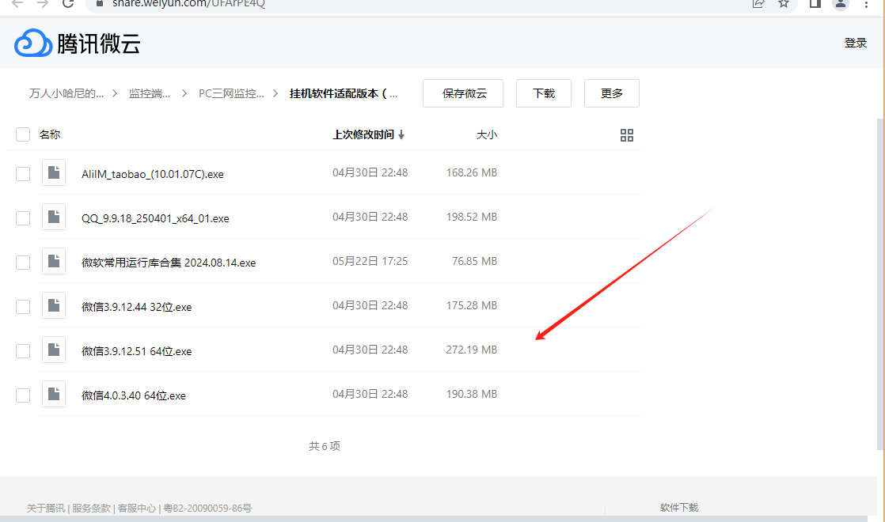Click file name QQ_9.9.18_250401_x64_01.exe
The image size is (885, 522).
click(155, 218)
